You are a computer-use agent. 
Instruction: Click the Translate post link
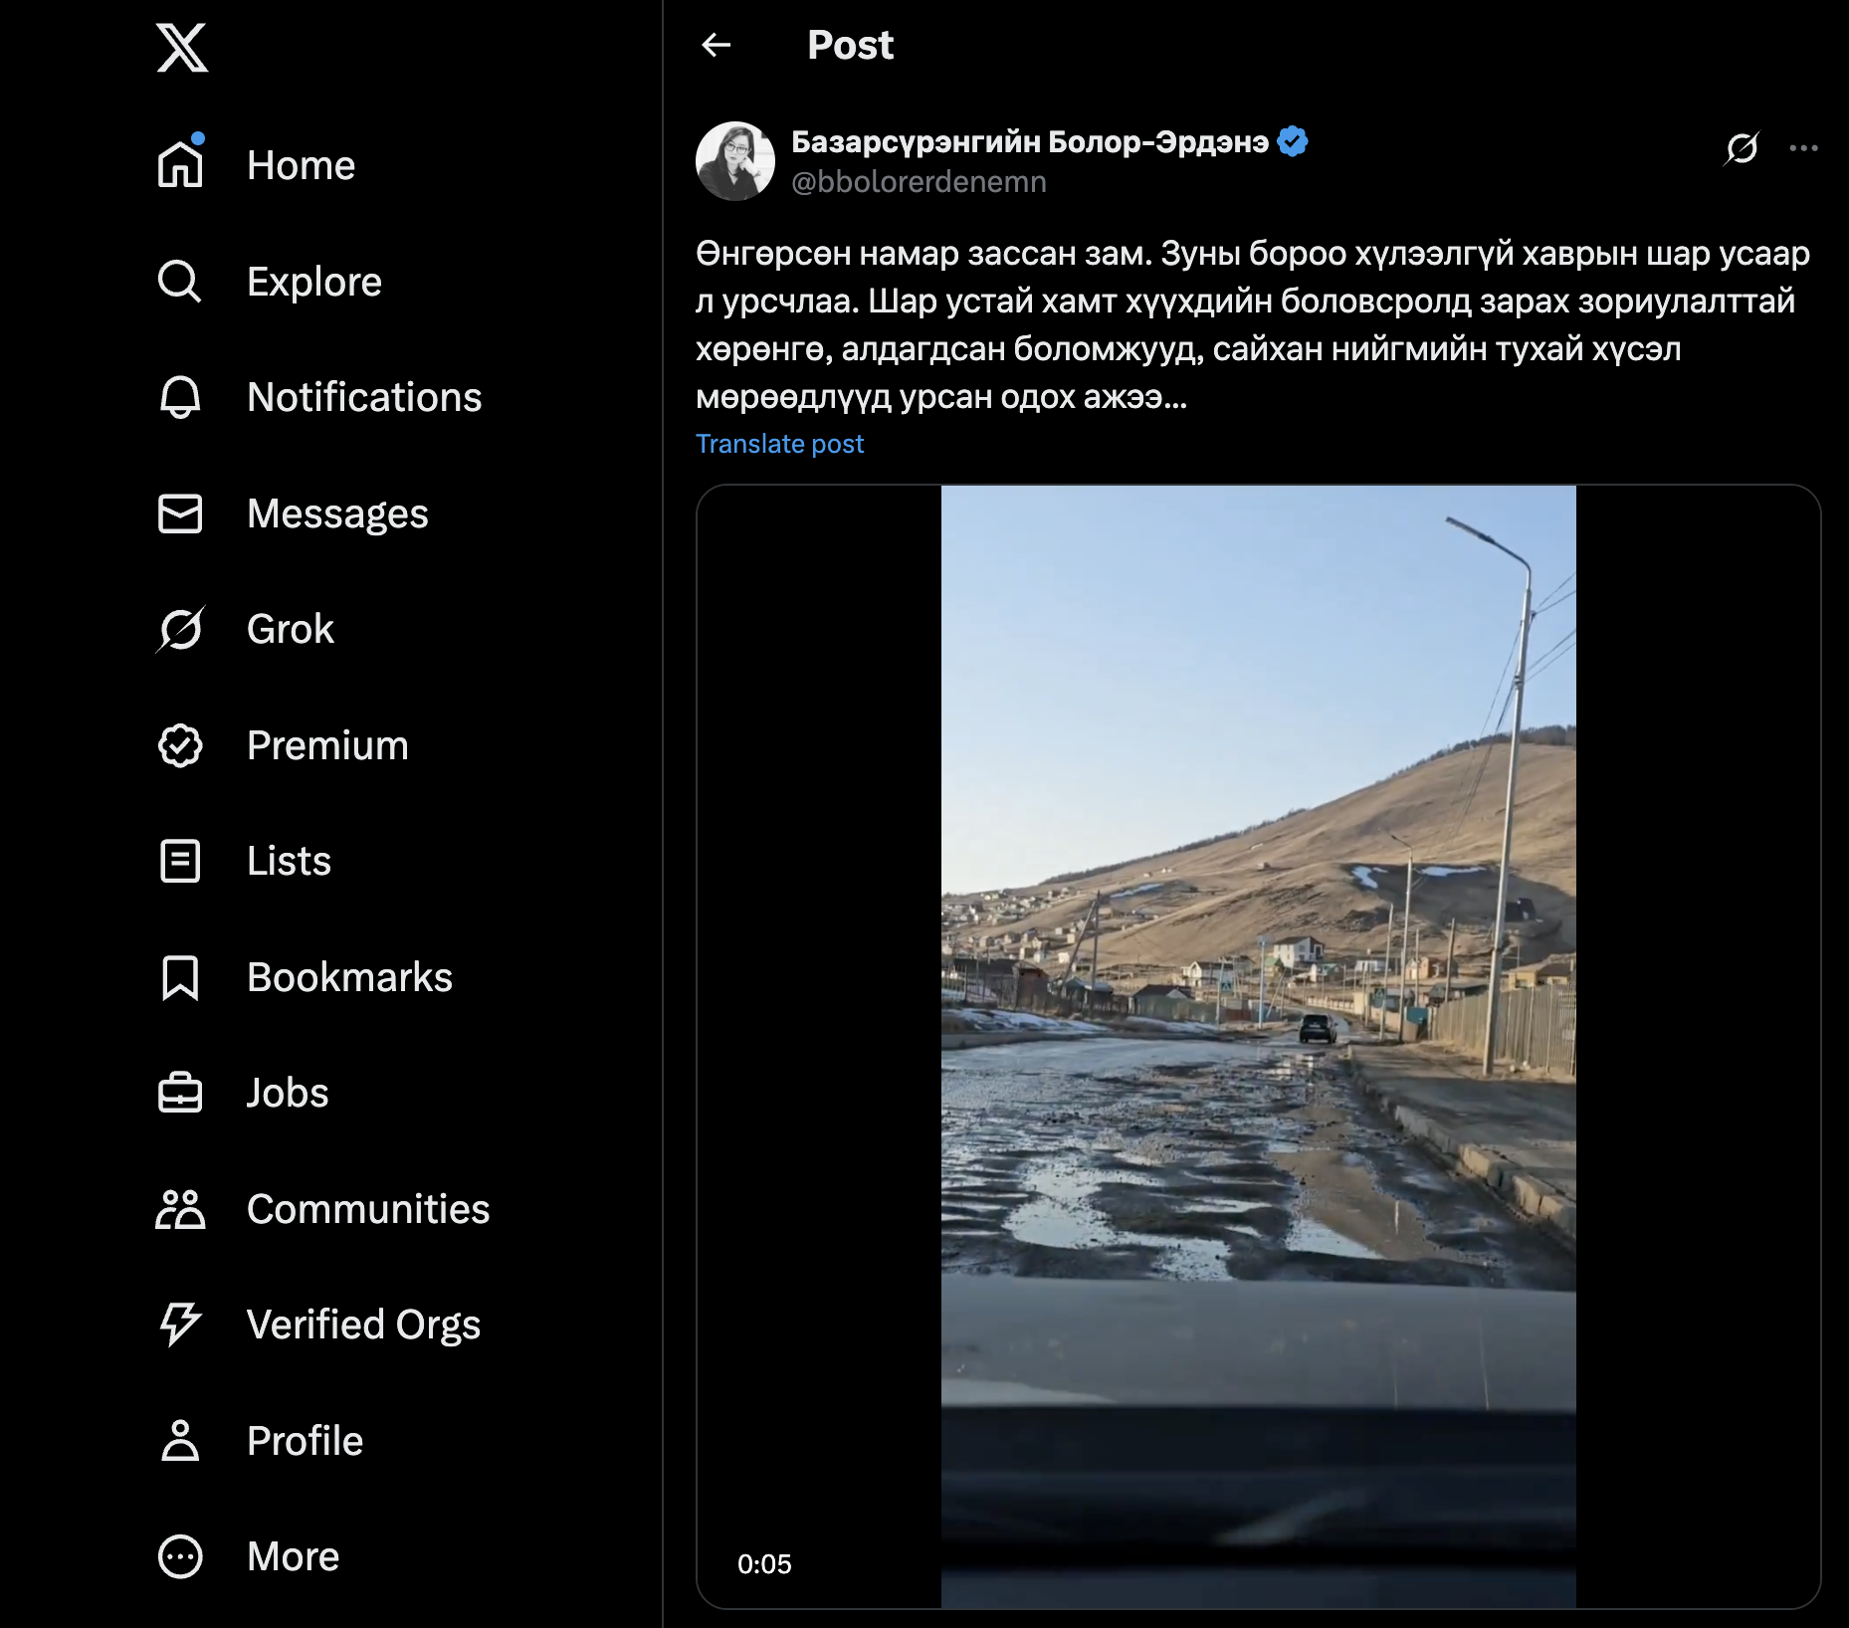pos(779,444)
